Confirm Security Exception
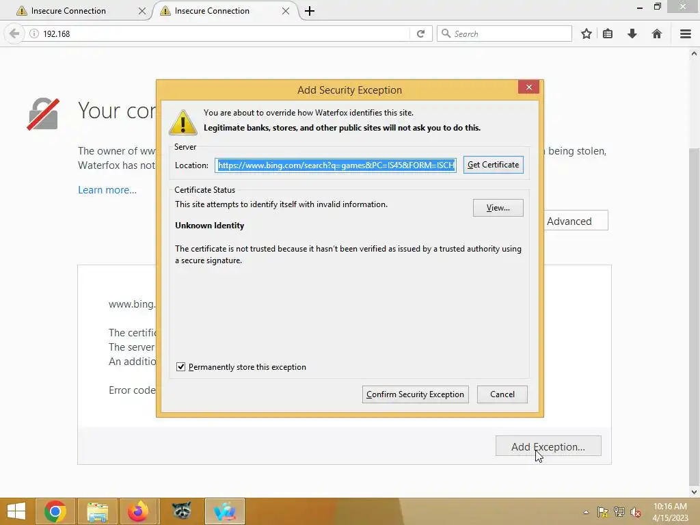The image size is (700, 525). coord(415,394)
